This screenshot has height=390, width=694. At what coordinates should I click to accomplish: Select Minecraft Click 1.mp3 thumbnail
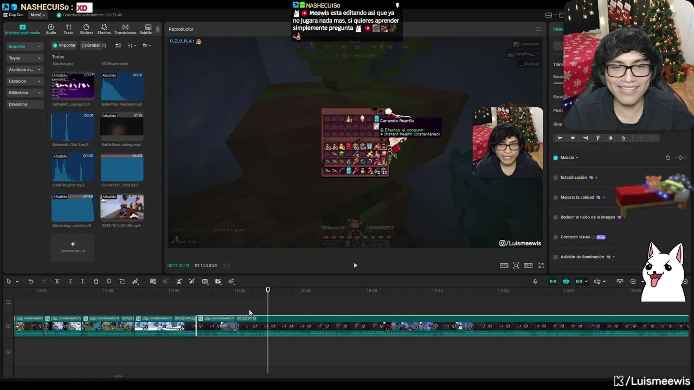click(73, 127)
